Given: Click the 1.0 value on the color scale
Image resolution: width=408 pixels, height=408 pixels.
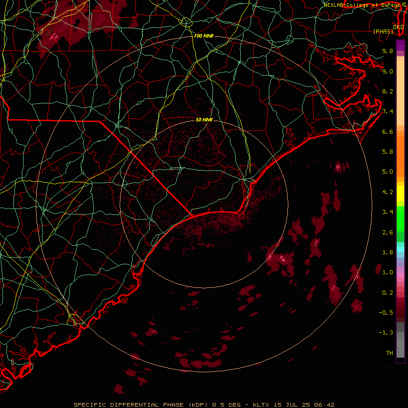Looking at the screenshot, I should pyautogui.click(x=388, y=272).
